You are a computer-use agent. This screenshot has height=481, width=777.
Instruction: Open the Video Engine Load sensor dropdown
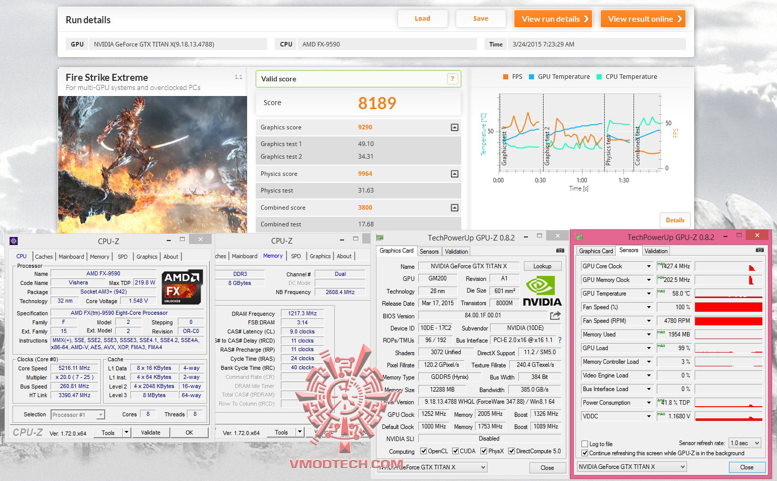[649, 375]
